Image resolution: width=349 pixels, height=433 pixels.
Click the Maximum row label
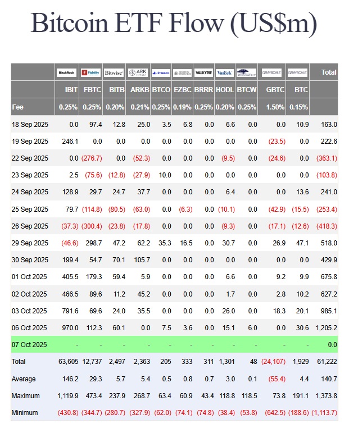point(26,396)
